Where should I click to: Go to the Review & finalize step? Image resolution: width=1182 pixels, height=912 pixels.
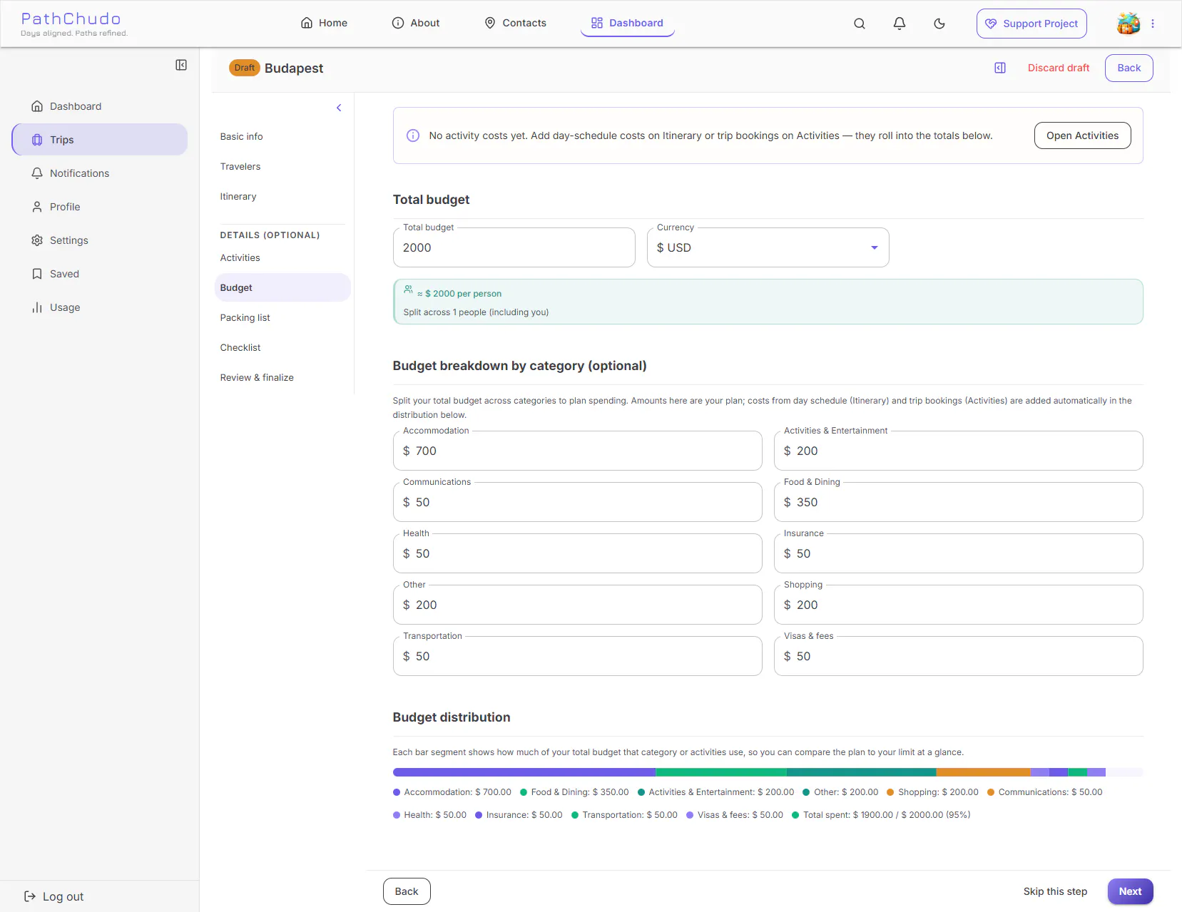(282, 377)
